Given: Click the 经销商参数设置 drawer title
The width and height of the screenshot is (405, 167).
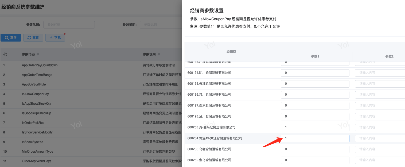Looking at the screenshot, I should (x=207, y=11).
